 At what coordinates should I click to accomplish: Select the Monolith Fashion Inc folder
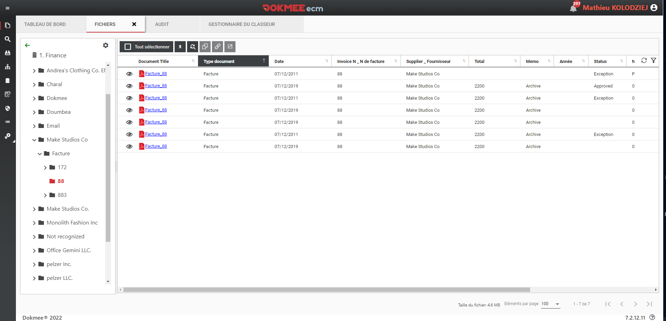[x=72, y=223]
